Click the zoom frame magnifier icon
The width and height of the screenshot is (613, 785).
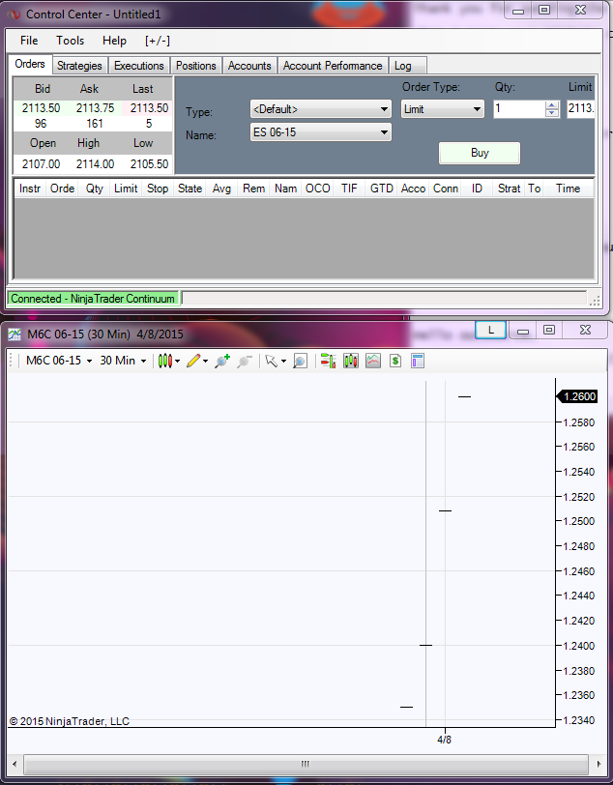(x=300, y=361)
